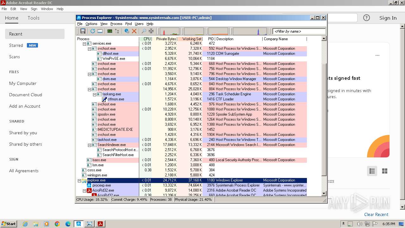Select the dllhost.exe process row
The image size is (405, 228).
click(191, 54)
